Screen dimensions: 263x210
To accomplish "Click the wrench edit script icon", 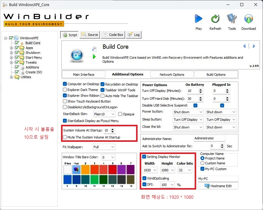I will pos(94,49).
